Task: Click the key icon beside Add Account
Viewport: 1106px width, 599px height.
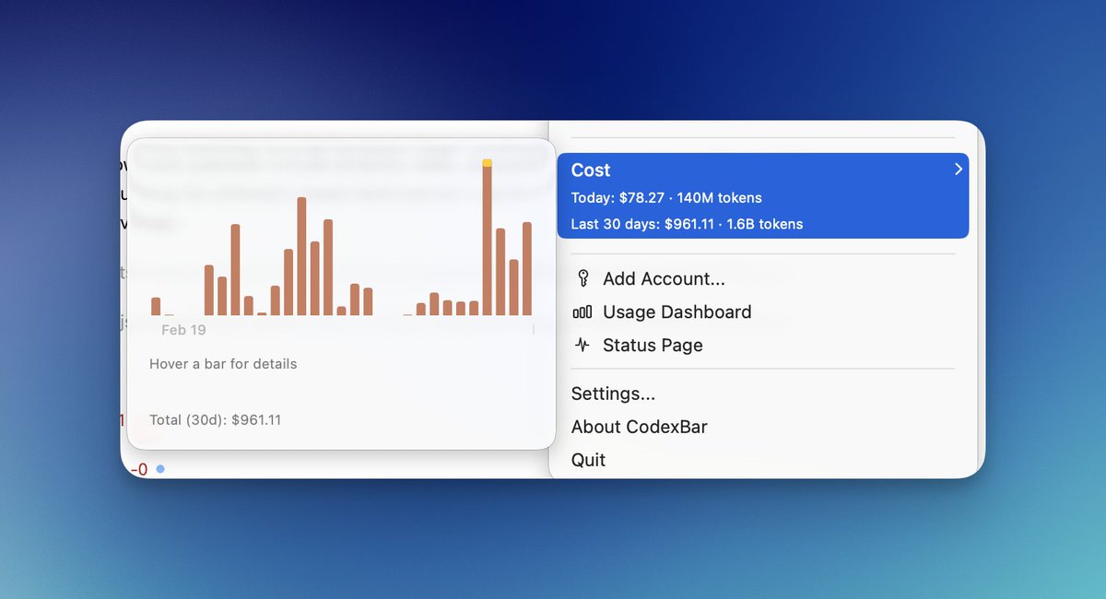Action: (x=582, y=278)
